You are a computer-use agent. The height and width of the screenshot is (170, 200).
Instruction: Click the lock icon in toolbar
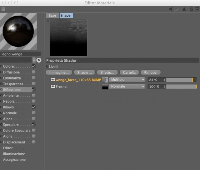pos(192,9)
